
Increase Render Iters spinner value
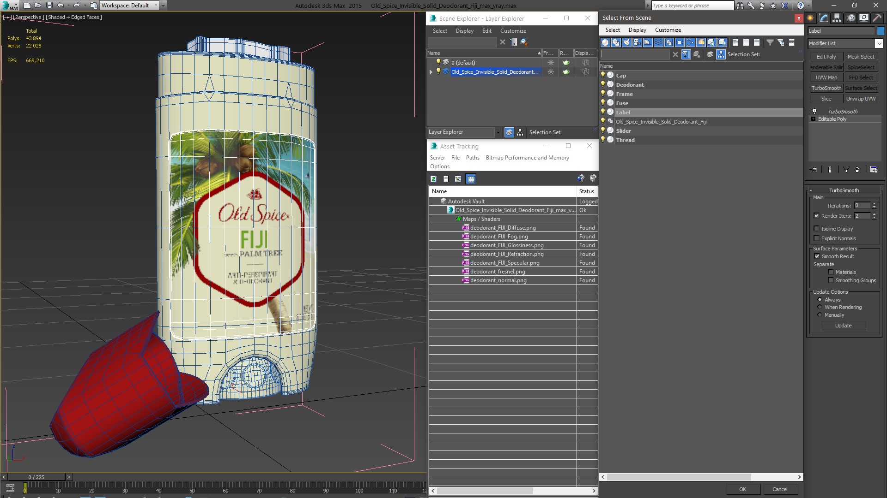pyautogui.click(x=874, y=214)
